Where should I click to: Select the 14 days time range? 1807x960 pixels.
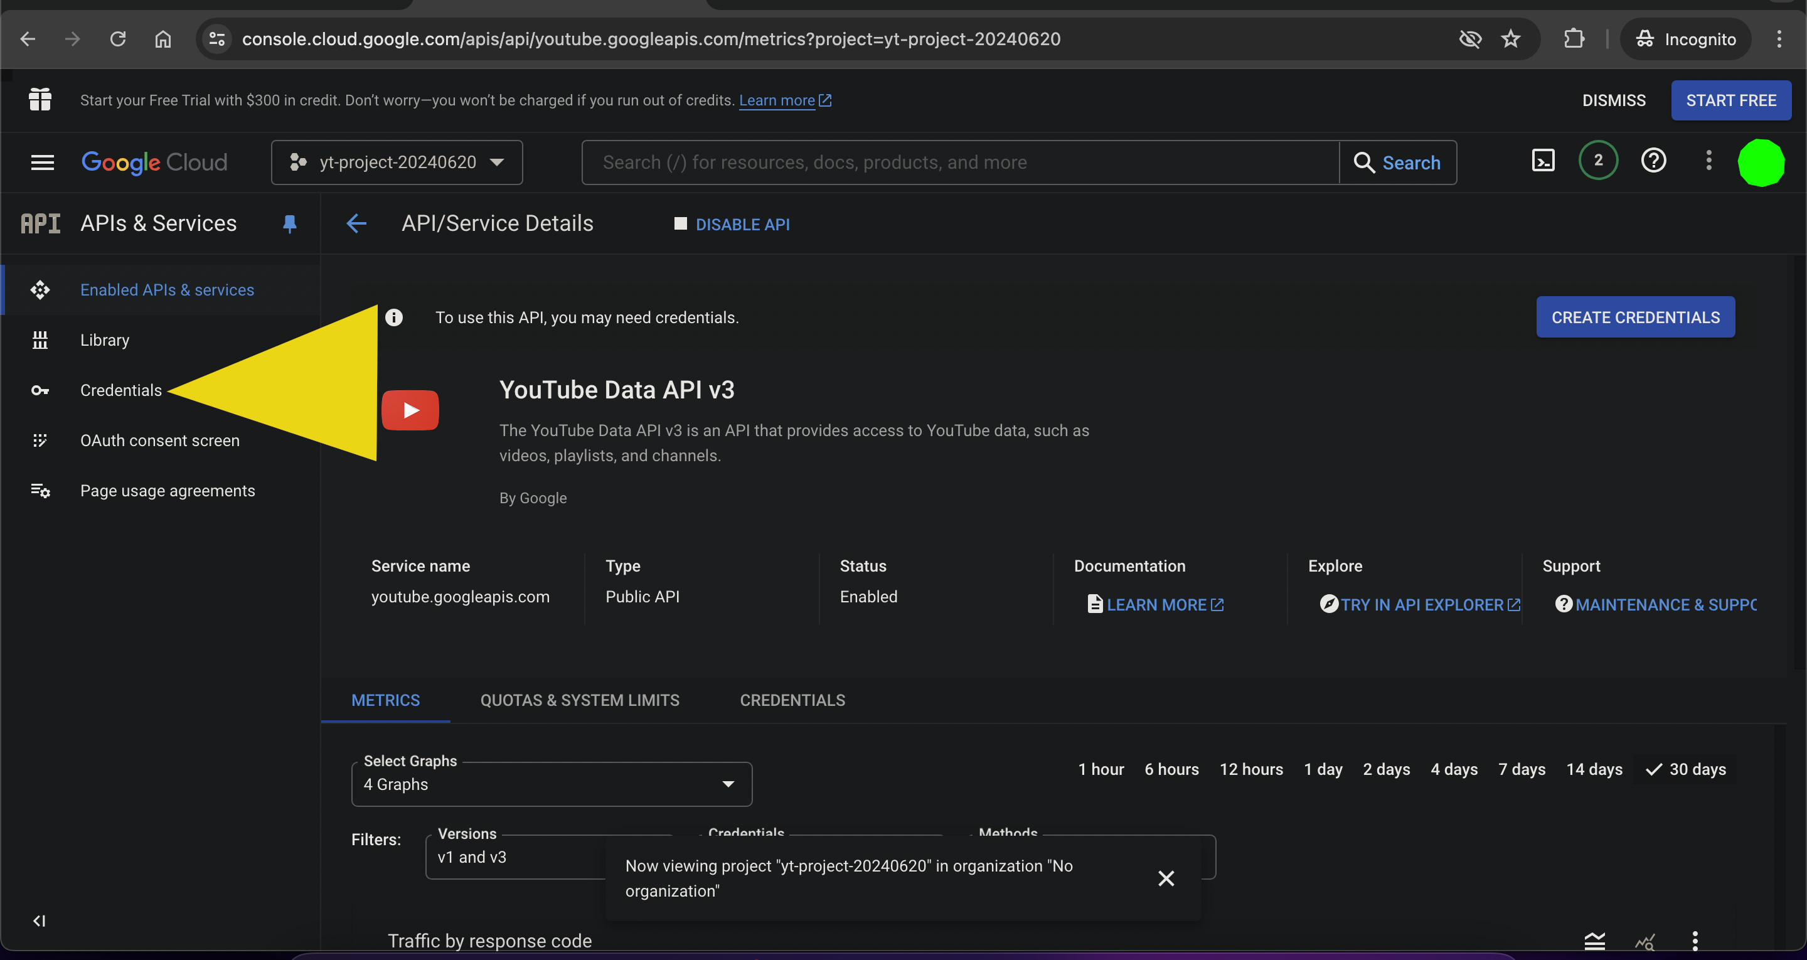pos(1594,769)
